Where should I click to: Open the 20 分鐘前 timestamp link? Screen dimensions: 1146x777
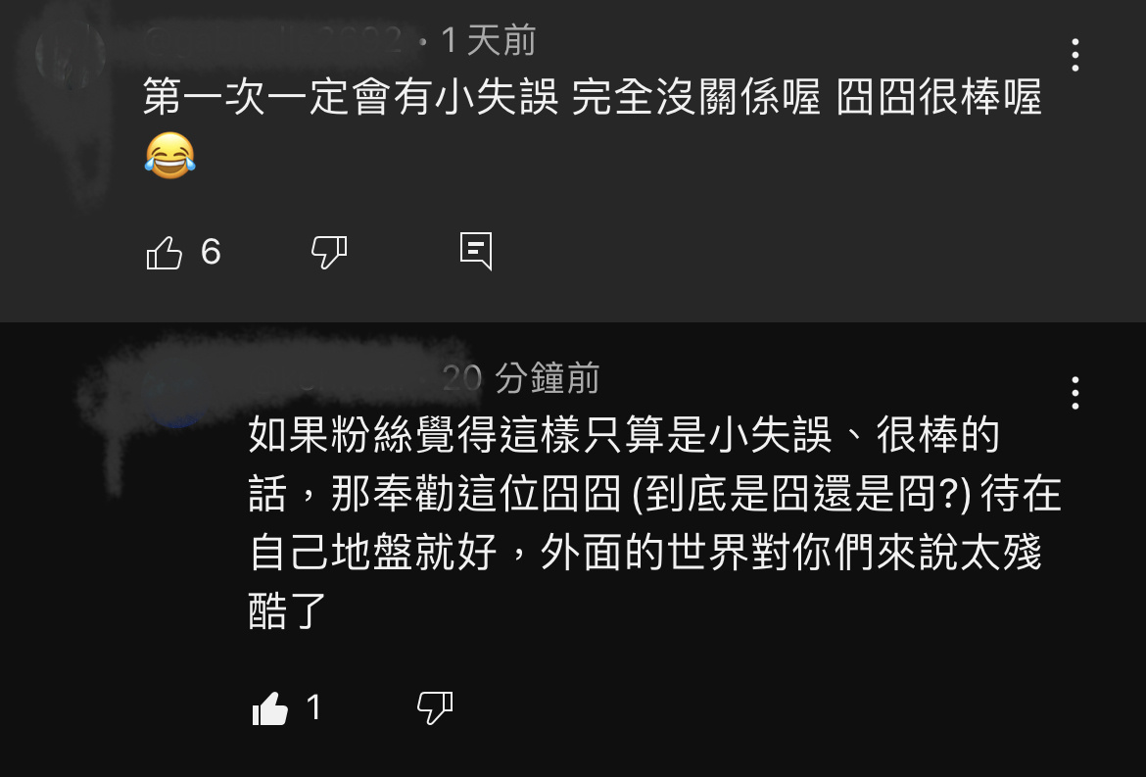521,378
